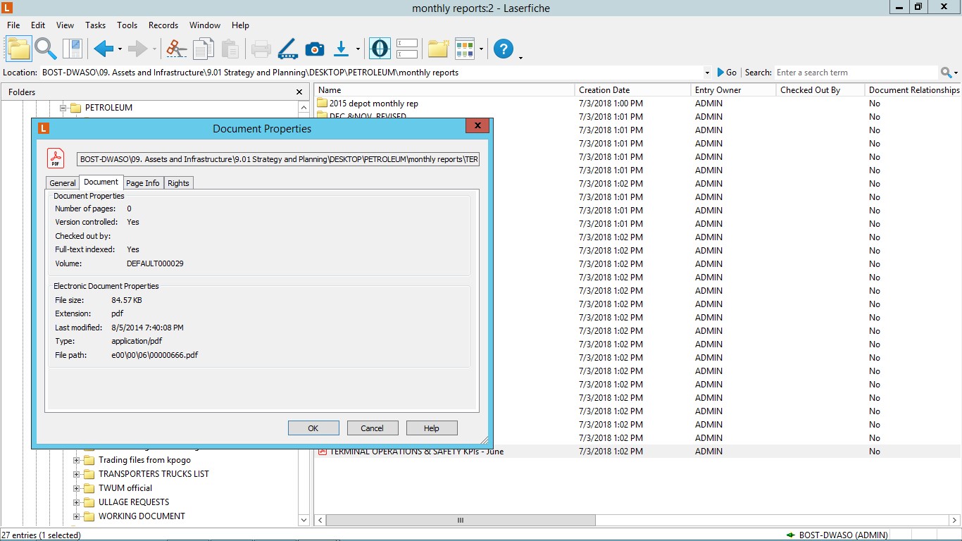The width and height of the screenshot is (962, 541).
Task: Open the Tasks menu
Action: point(95,25)
